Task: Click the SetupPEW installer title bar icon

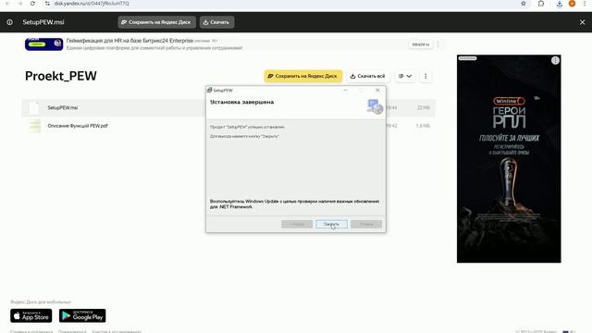Action: coord(210,91)
